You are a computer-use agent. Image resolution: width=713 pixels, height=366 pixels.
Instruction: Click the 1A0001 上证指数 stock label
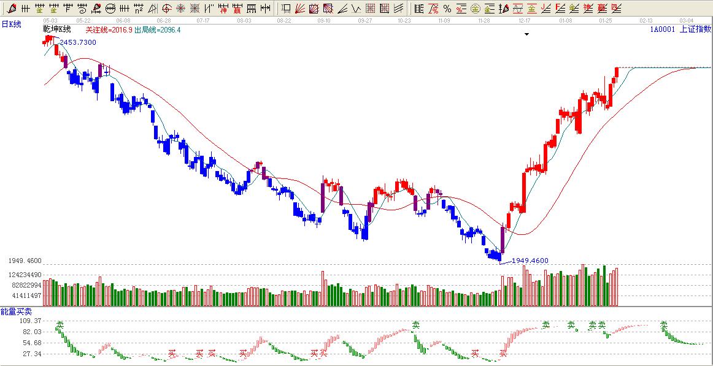tap(680, 29)
